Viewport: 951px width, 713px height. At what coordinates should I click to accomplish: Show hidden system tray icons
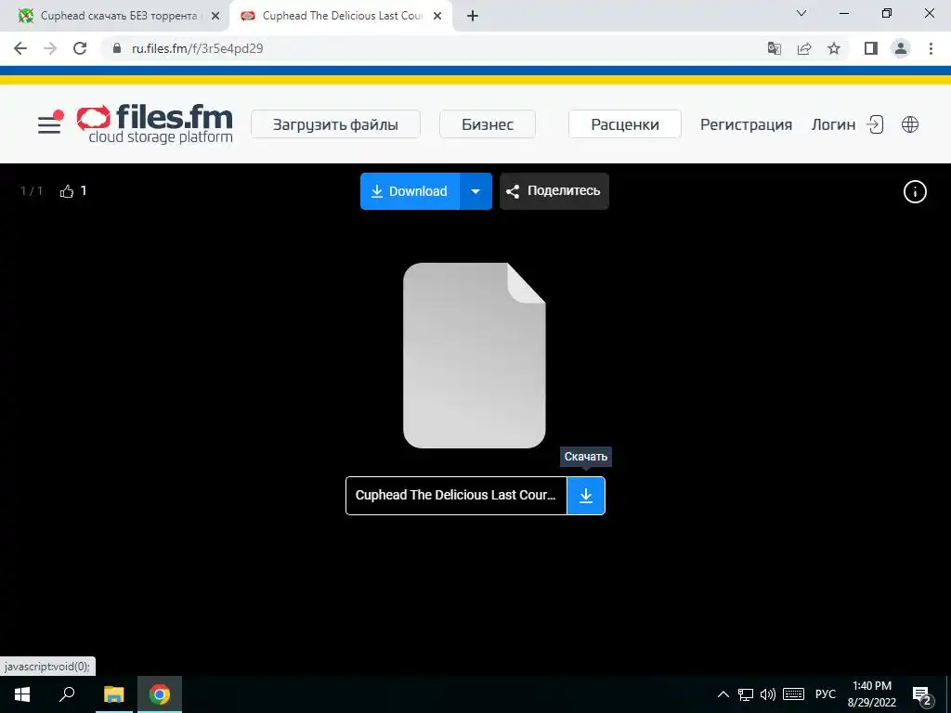pyautogui.click(x=723, y=694)
